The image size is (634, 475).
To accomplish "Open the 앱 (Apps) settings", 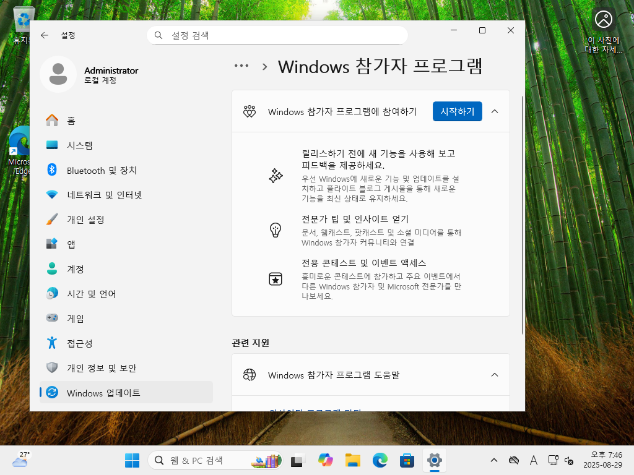I will (126, 244).
